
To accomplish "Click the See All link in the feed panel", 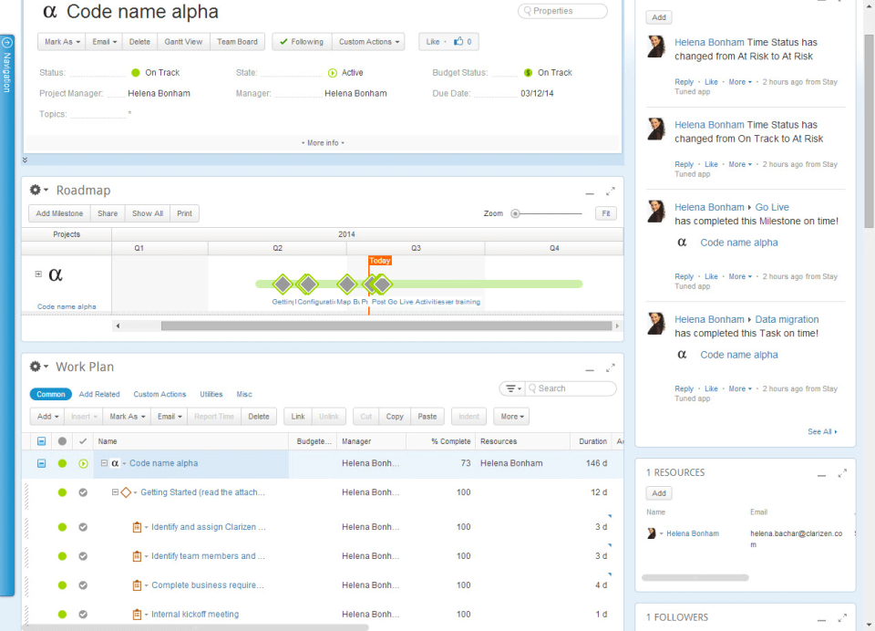I will click(819, 429).
